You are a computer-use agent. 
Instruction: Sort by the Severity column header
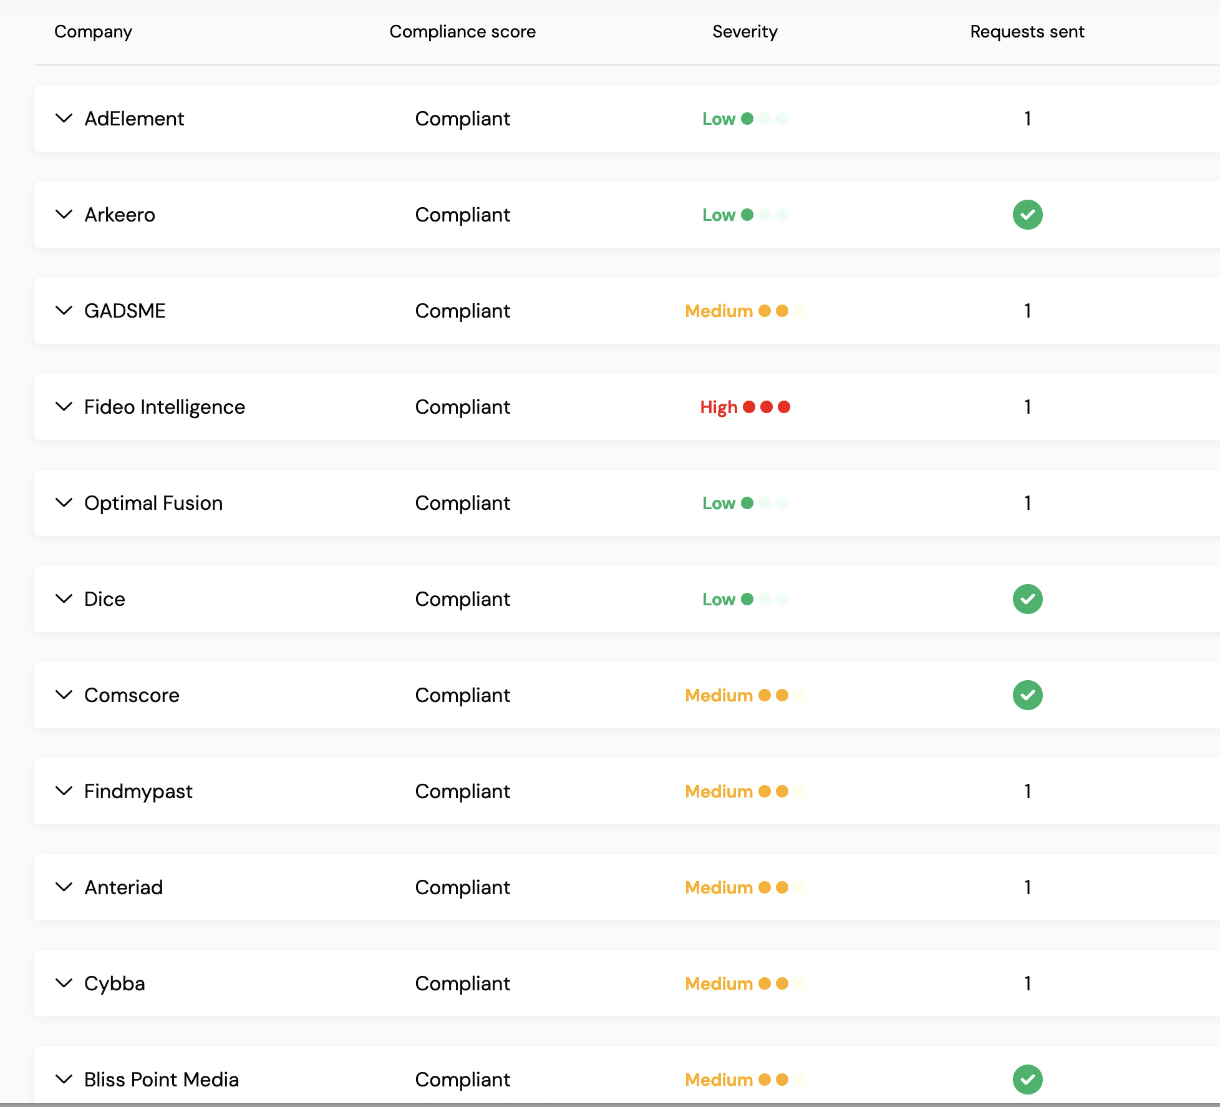click(745, 32)
